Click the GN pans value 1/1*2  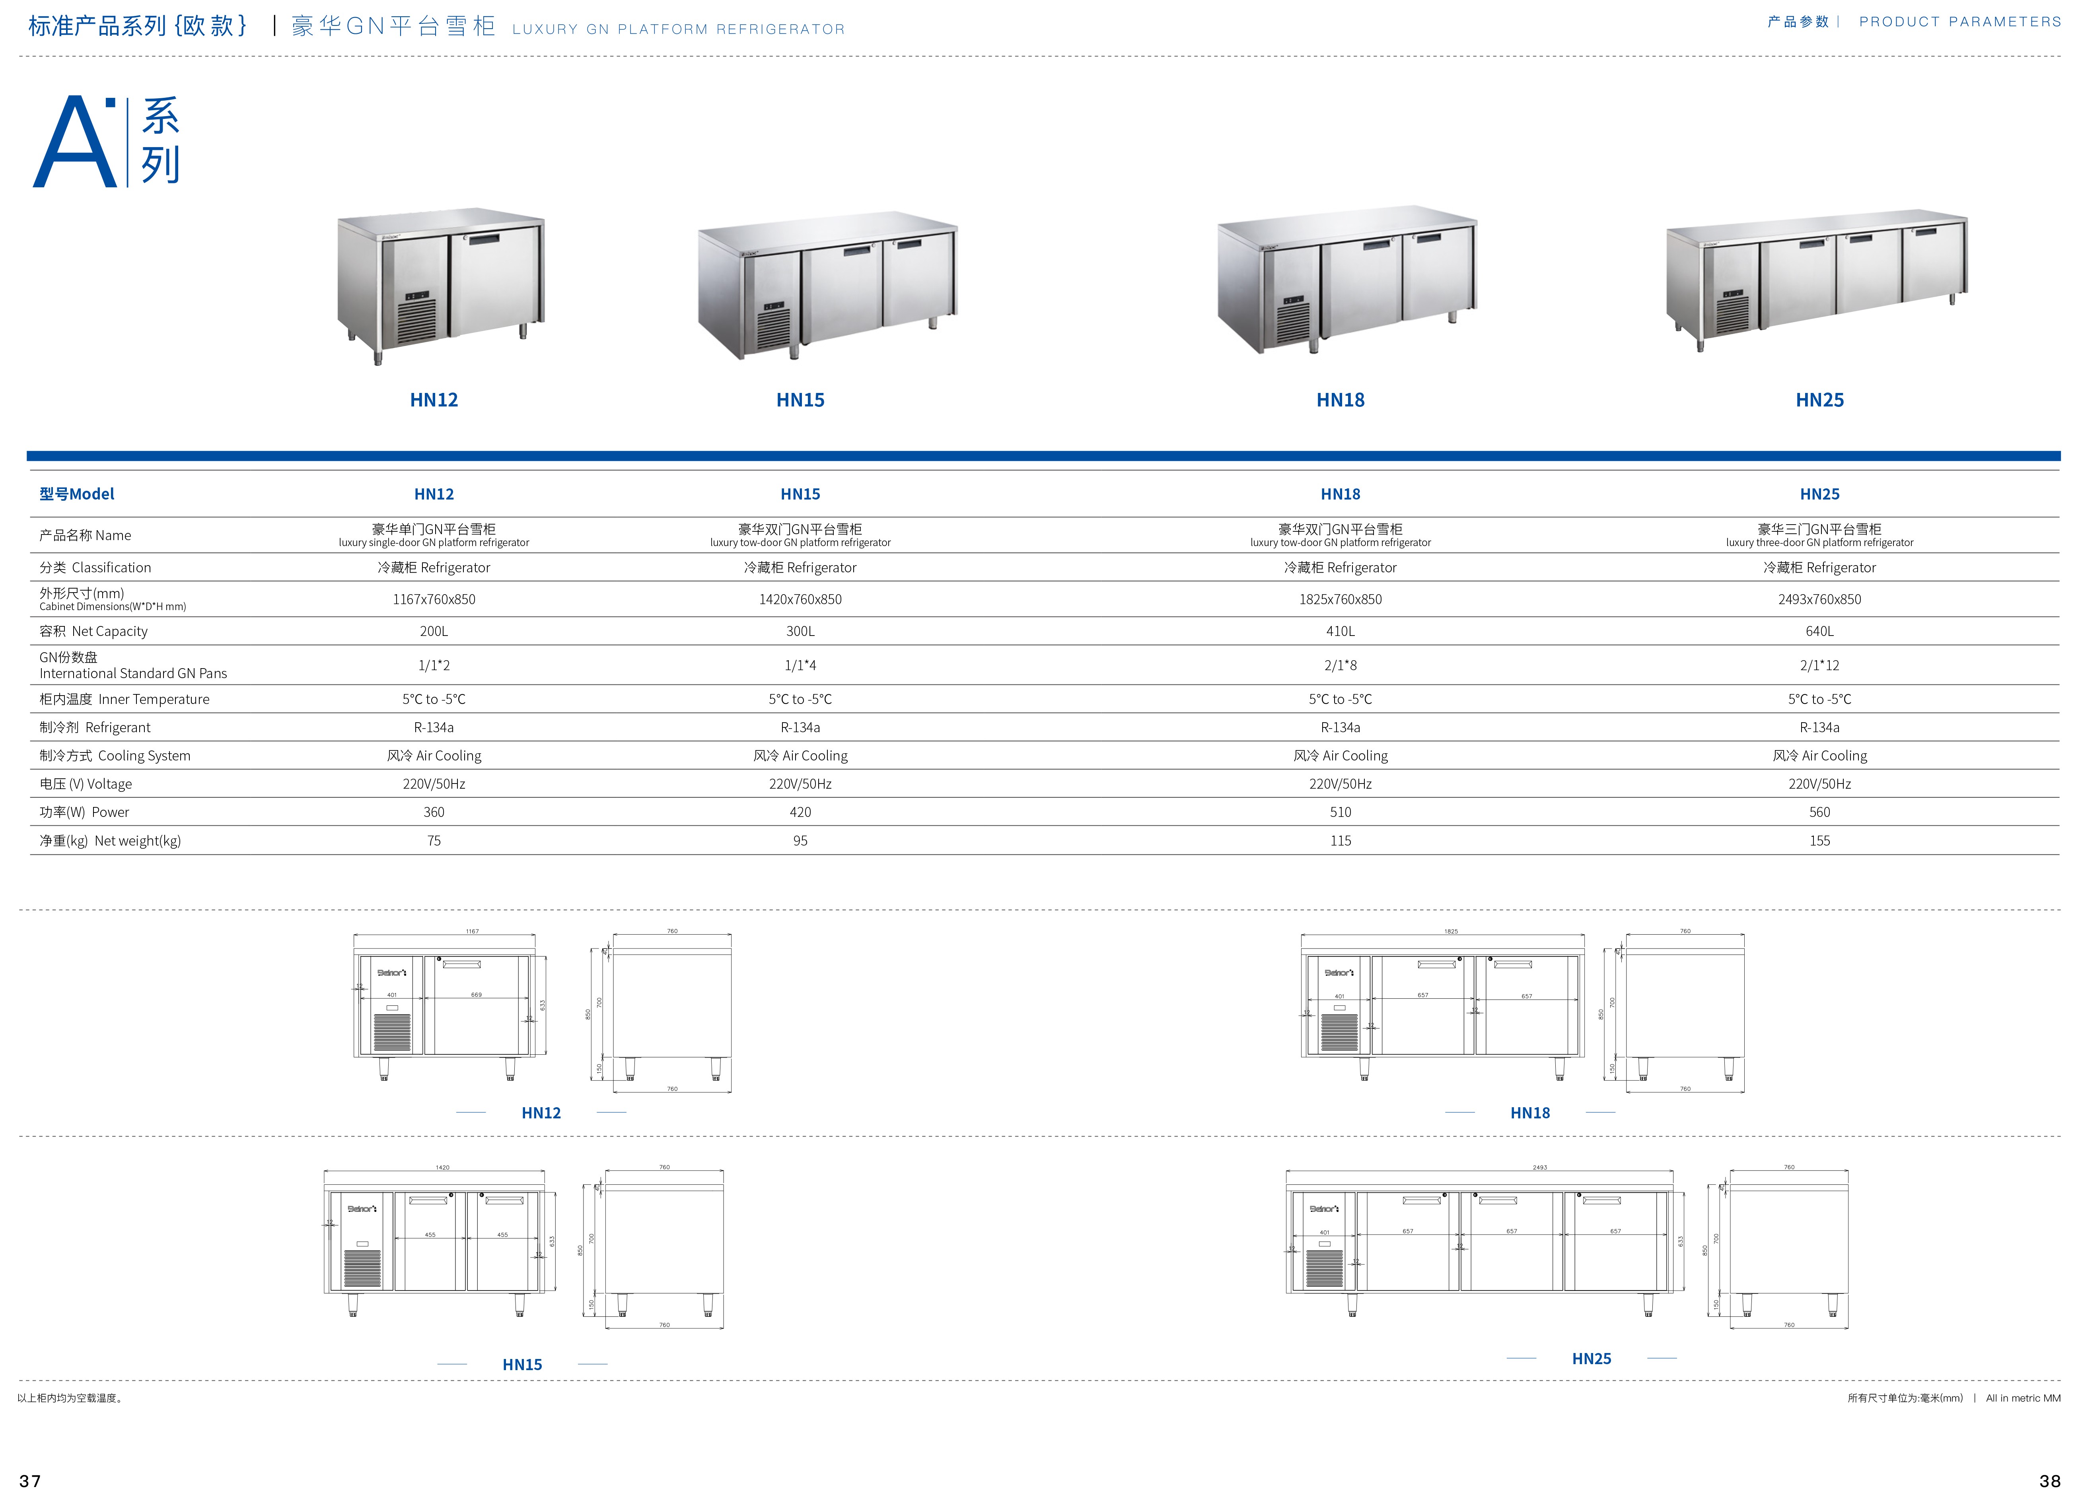click(434, 666)
